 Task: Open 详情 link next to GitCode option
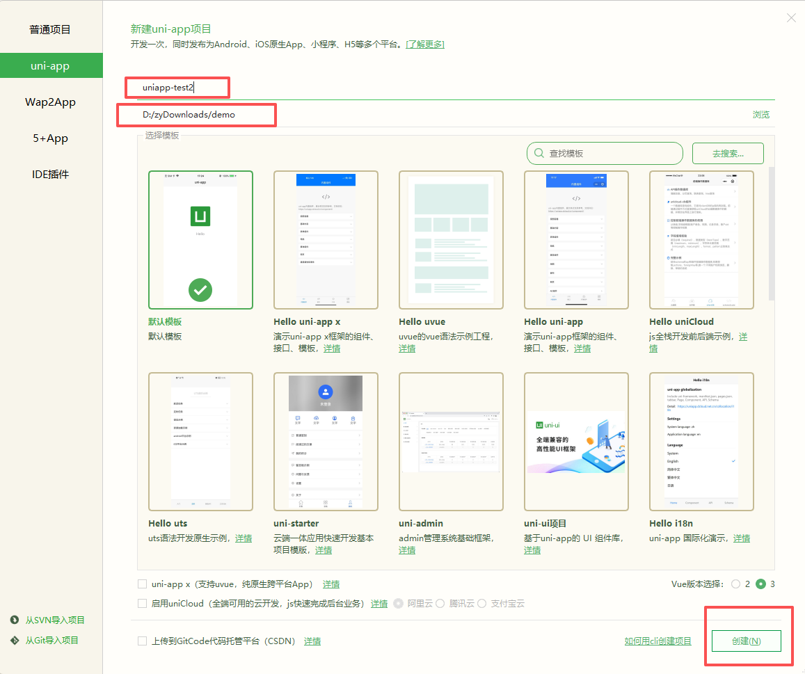312,641
